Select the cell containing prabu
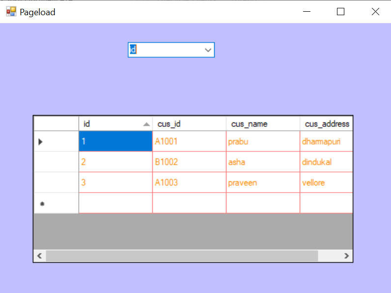The height and width of the screenshot is (293, 391). (263, 142)
